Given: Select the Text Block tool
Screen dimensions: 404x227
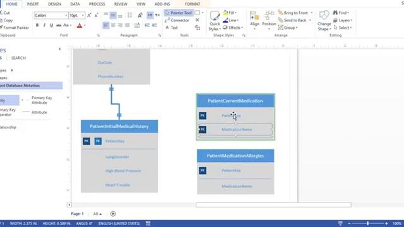Looking at the screenshot, I should click(x=198, y=28).
